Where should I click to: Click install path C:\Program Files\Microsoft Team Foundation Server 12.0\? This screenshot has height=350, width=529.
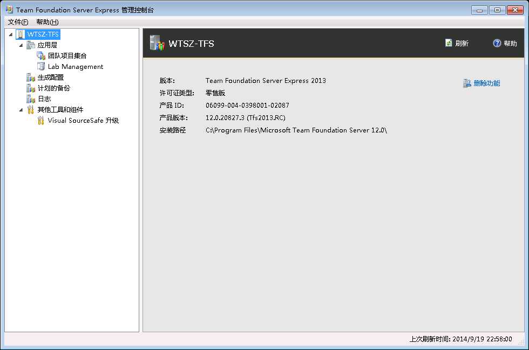coord(296,130)
